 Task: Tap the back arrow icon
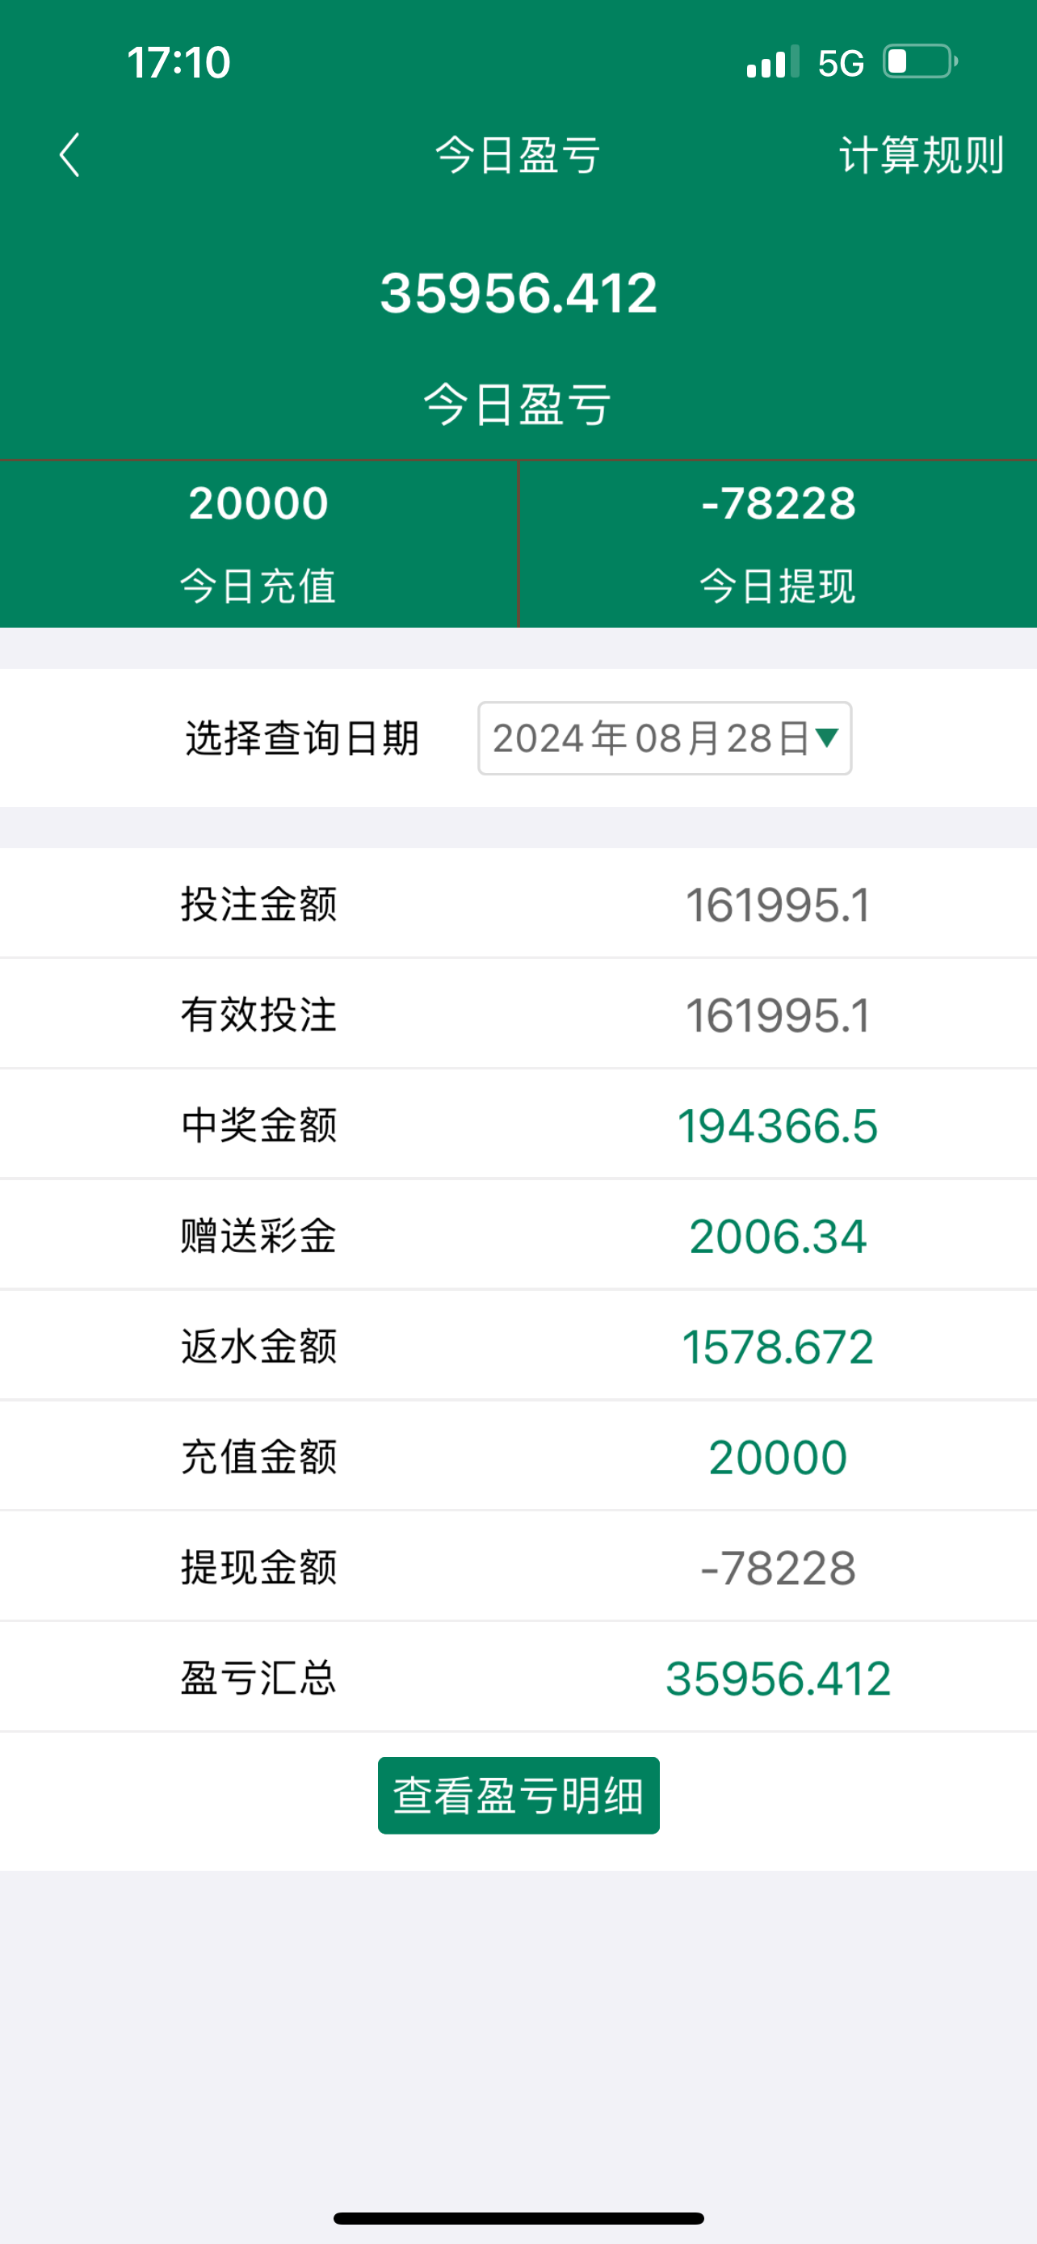coord(69,155)
